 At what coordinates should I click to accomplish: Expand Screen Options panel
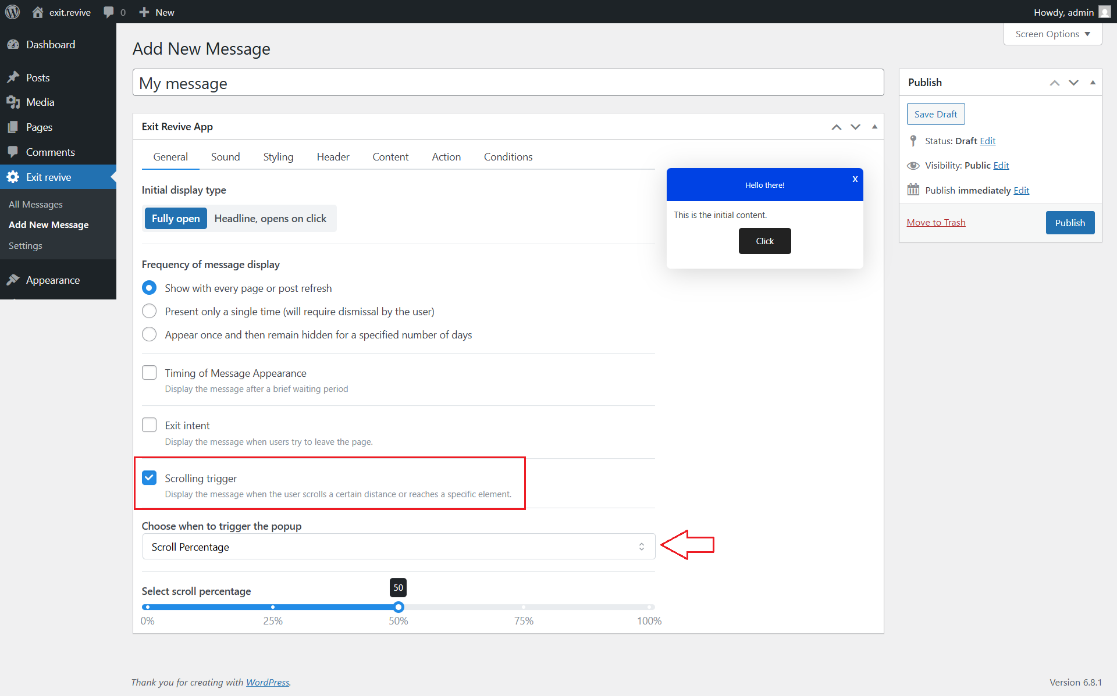pyautogui.click(x=1052, y=34)
